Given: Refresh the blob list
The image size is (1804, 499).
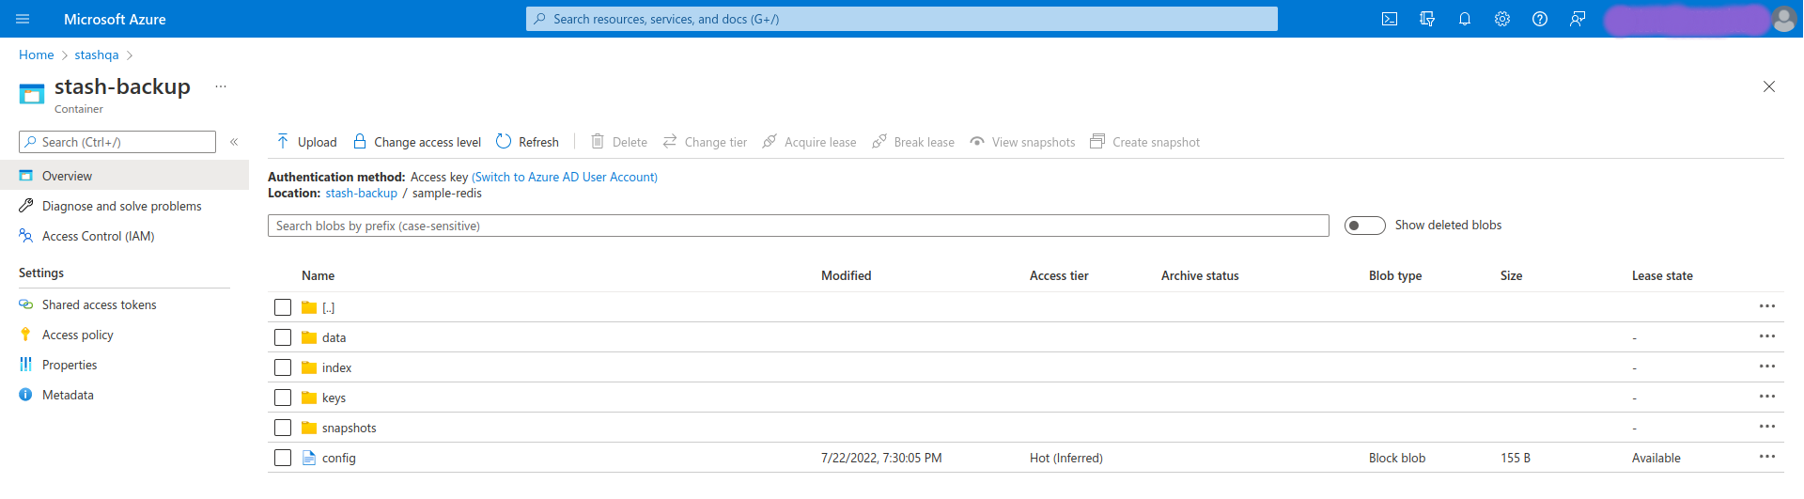Looking at the screenshot, I should (x=527, y=142).
